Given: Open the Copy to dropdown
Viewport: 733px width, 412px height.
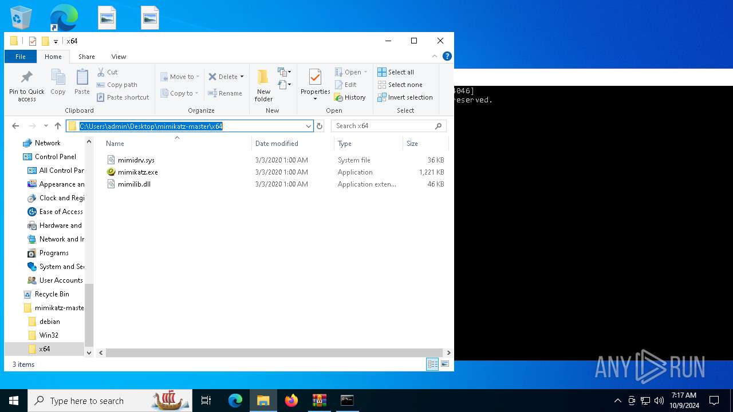Looking at the screenshot, I should (179, 93).
